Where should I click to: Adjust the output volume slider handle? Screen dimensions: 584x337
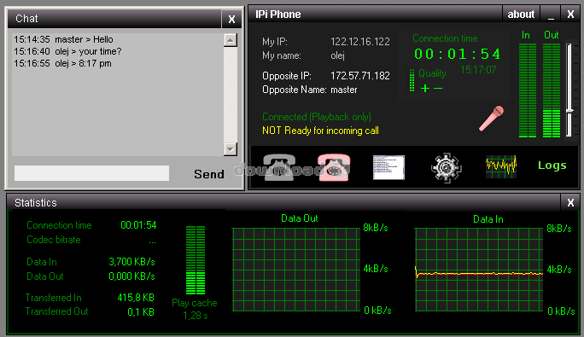tap(569, 111)
